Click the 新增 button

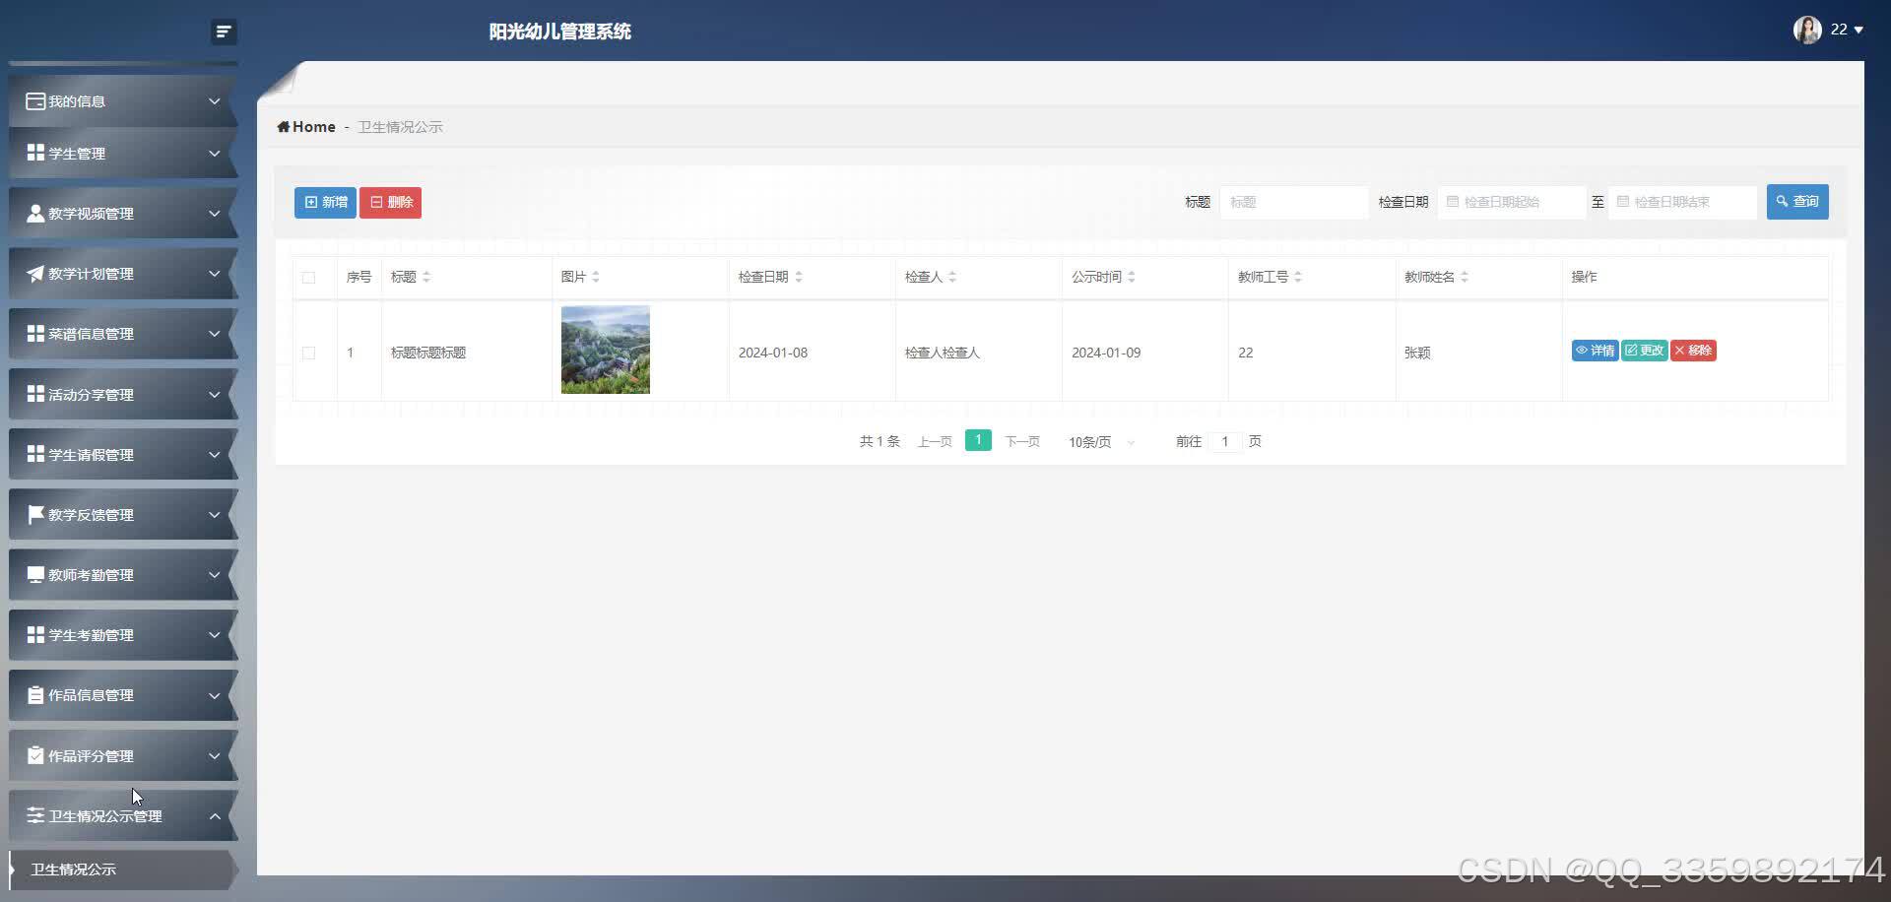[325, 202]
